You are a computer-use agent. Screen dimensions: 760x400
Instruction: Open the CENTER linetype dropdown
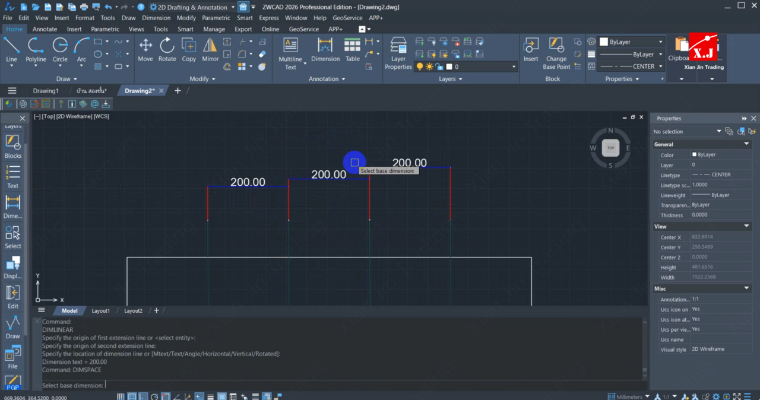(x=660, y=66)
